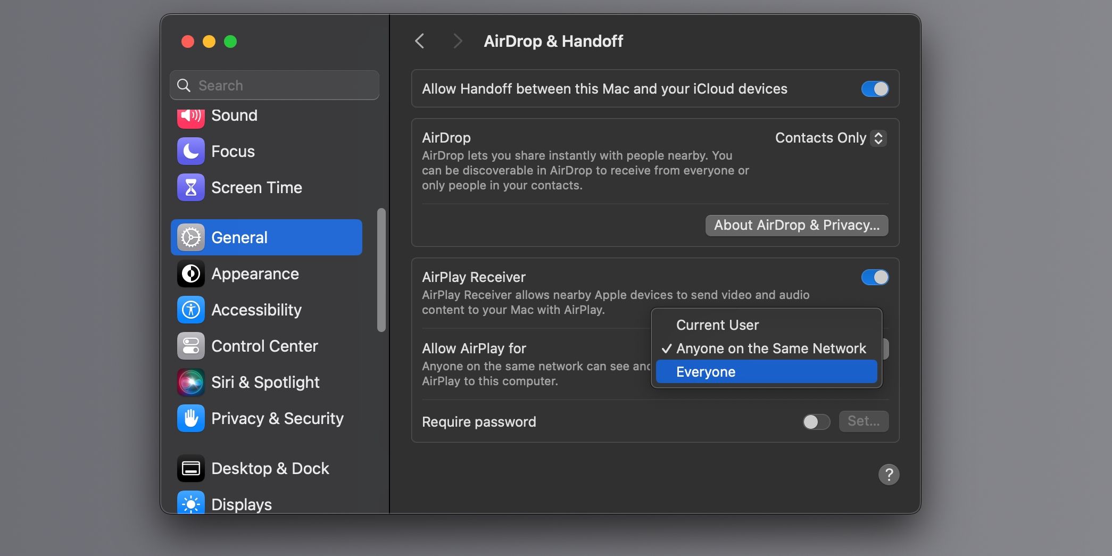This screenshot has height=556, width=1112.
Task: Toggle Allow Handoff between Mac and iCloud devices
Action: pos(874,89)
